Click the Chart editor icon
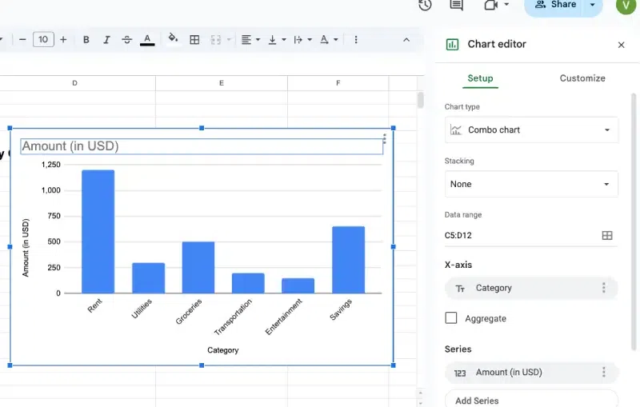The height and width of the screenshot is (407, 640). pyautogui.click(x=452, y=44)
